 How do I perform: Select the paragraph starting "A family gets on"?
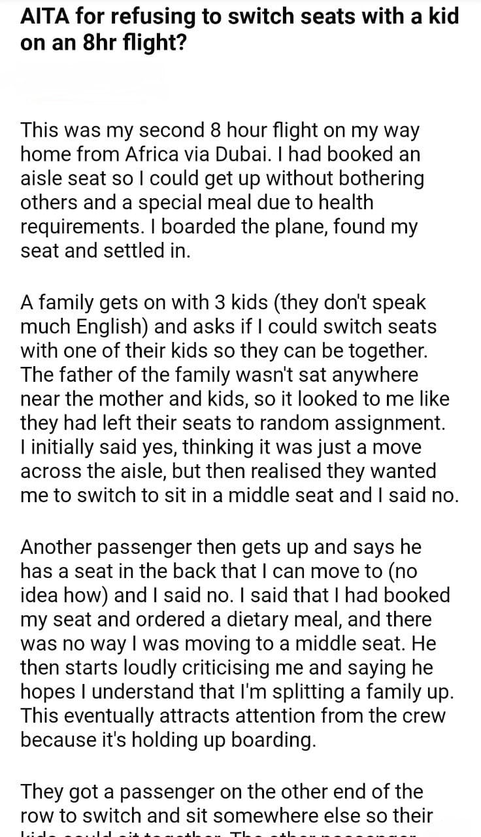240,399
